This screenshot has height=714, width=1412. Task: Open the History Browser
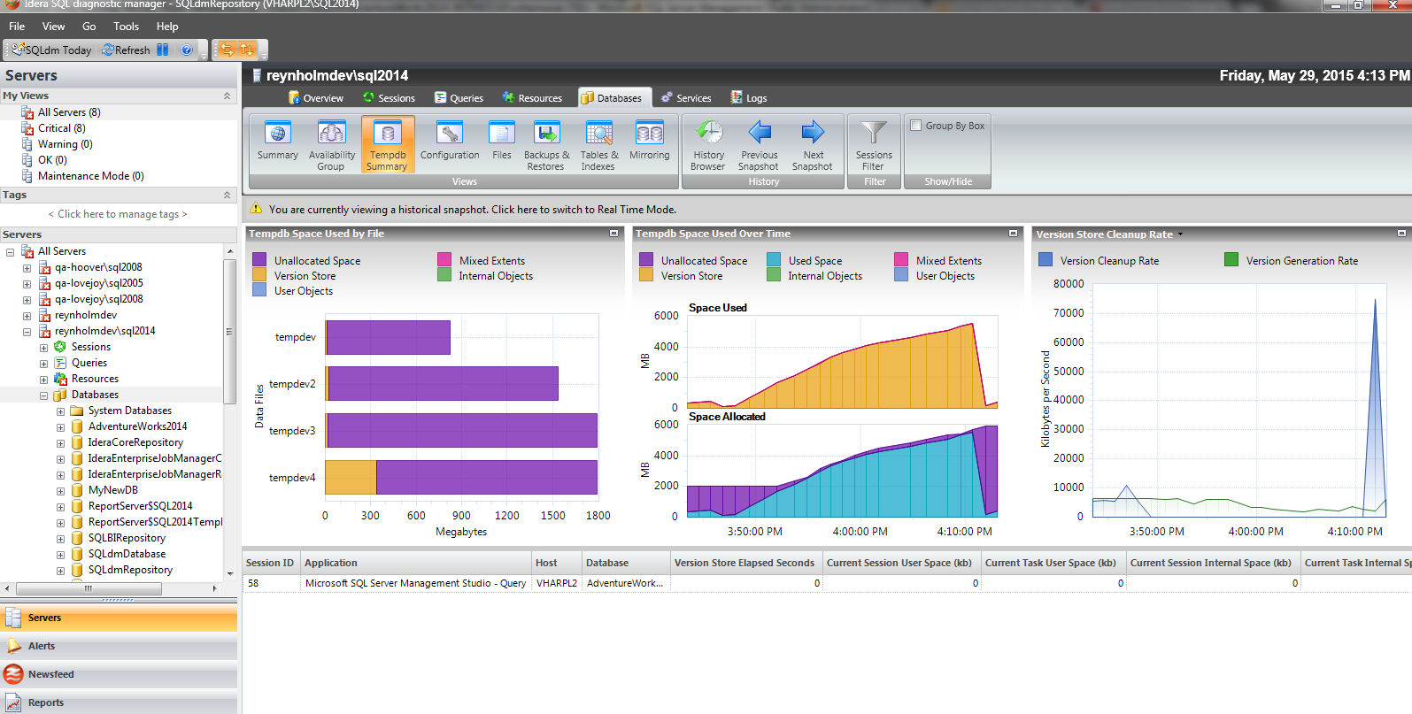(708, 144)
